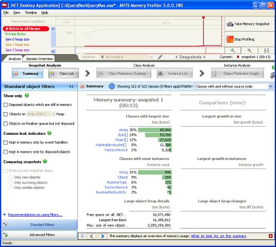Open Class Reference Explorer
Viewport: 276px width, 247px height.
coord(124,74)
